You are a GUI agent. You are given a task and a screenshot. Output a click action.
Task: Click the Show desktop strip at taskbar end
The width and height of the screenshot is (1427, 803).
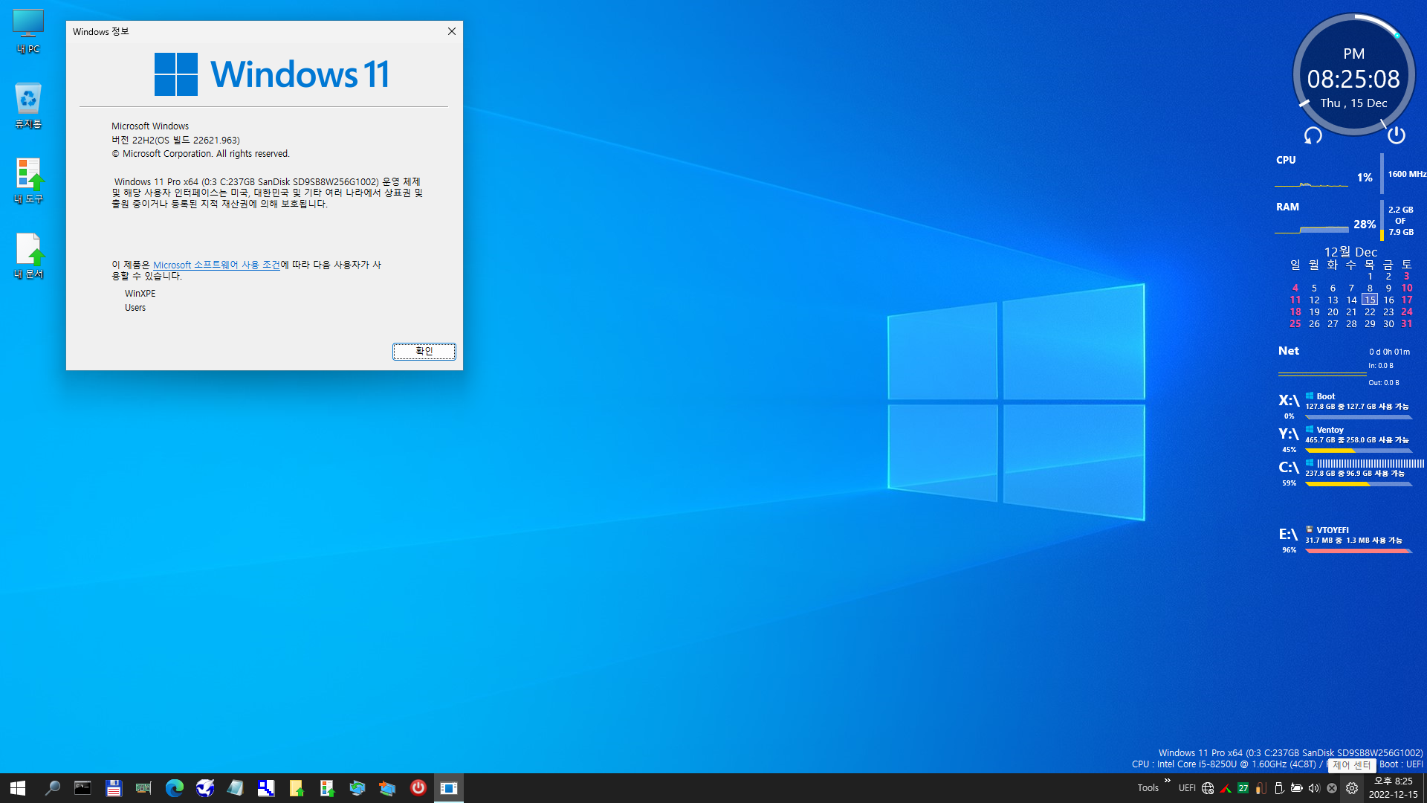click(x=1424, y=788)
